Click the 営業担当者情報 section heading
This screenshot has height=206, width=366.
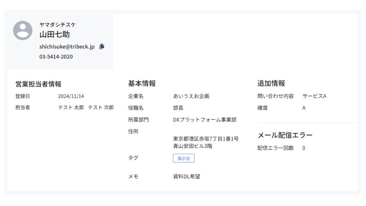(38, 84)
